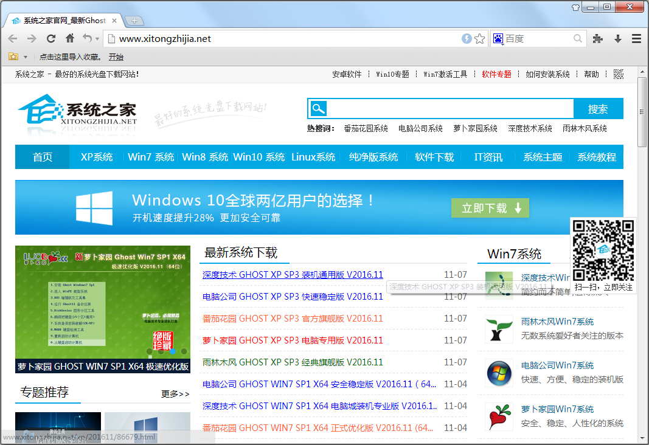Screen dimensions: 649x445
Task: Go to the browser home page
Action: (x=70, y=39)
